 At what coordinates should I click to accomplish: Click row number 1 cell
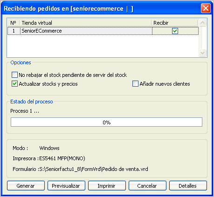point(14,31)
